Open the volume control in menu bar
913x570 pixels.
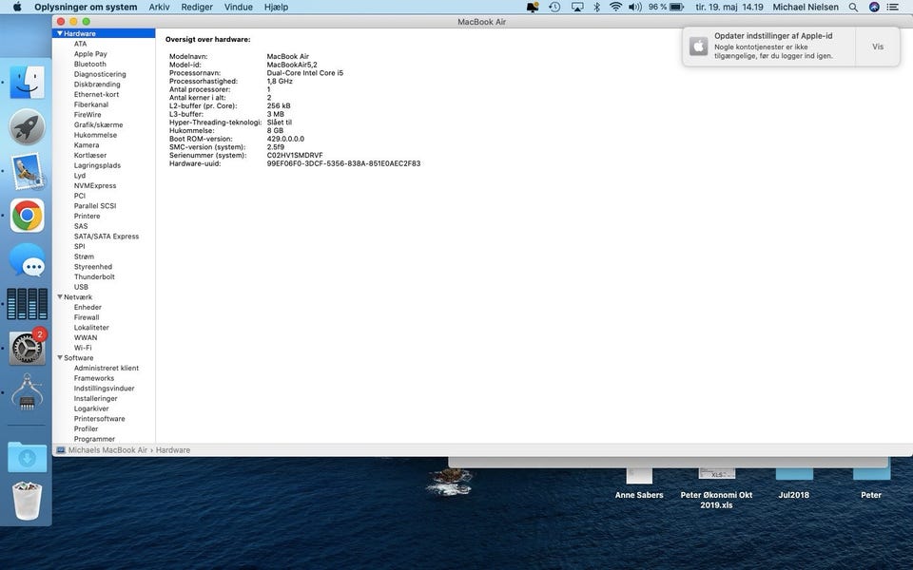pyautogui.click(x=634, y=7)
